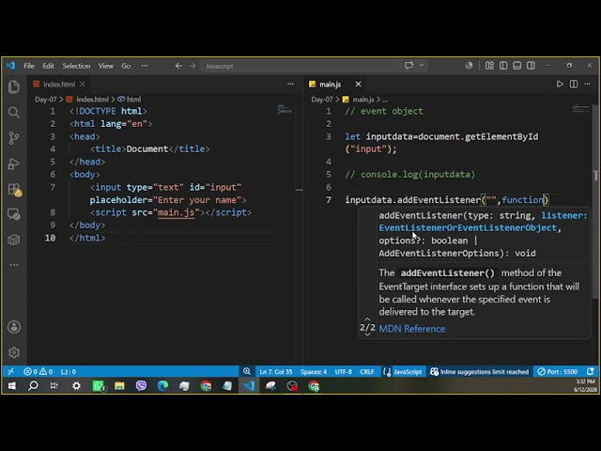Open the Remote Explorer view
The width and height of the screenshot is (601, 451).
[14, 214]
